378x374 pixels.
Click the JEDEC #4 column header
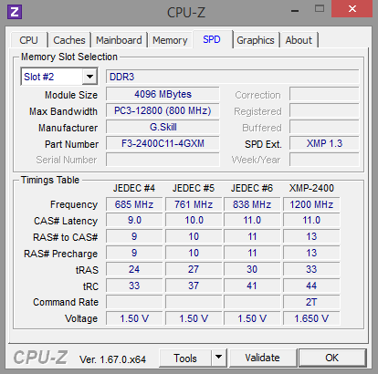tap(134, 188)
